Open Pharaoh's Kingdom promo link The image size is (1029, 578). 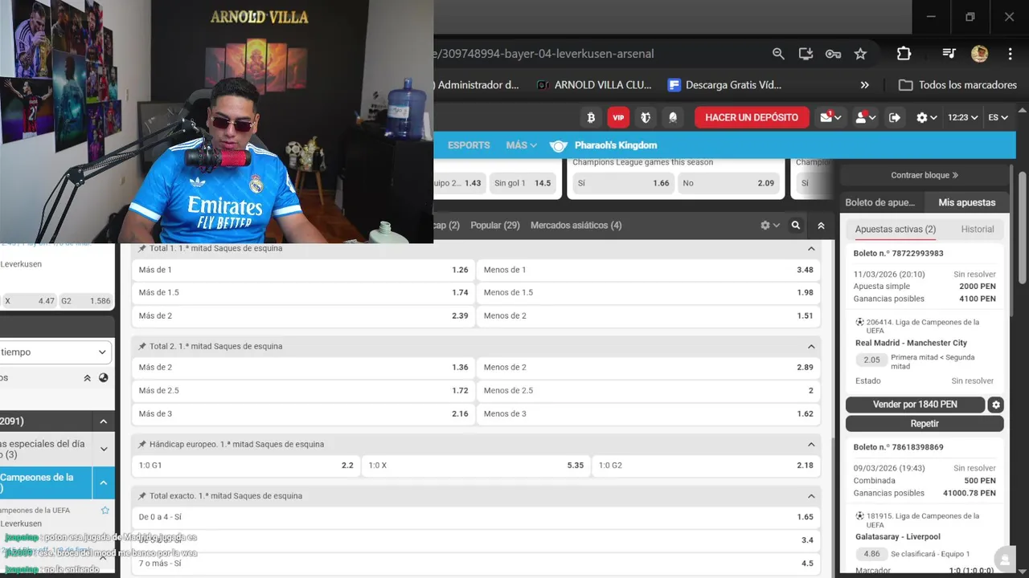[x=604, y=145]
